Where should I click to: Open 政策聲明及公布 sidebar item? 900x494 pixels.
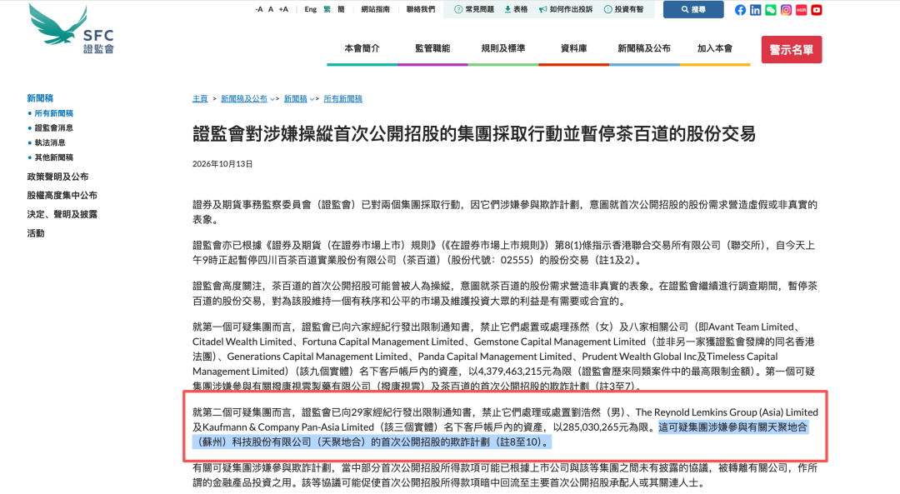[58, 177]
